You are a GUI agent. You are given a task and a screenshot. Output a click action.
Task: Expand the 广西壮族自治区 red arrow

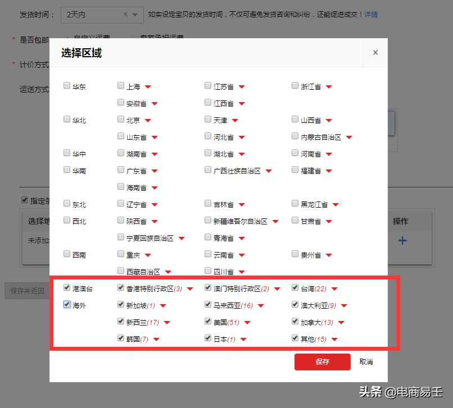269,171
